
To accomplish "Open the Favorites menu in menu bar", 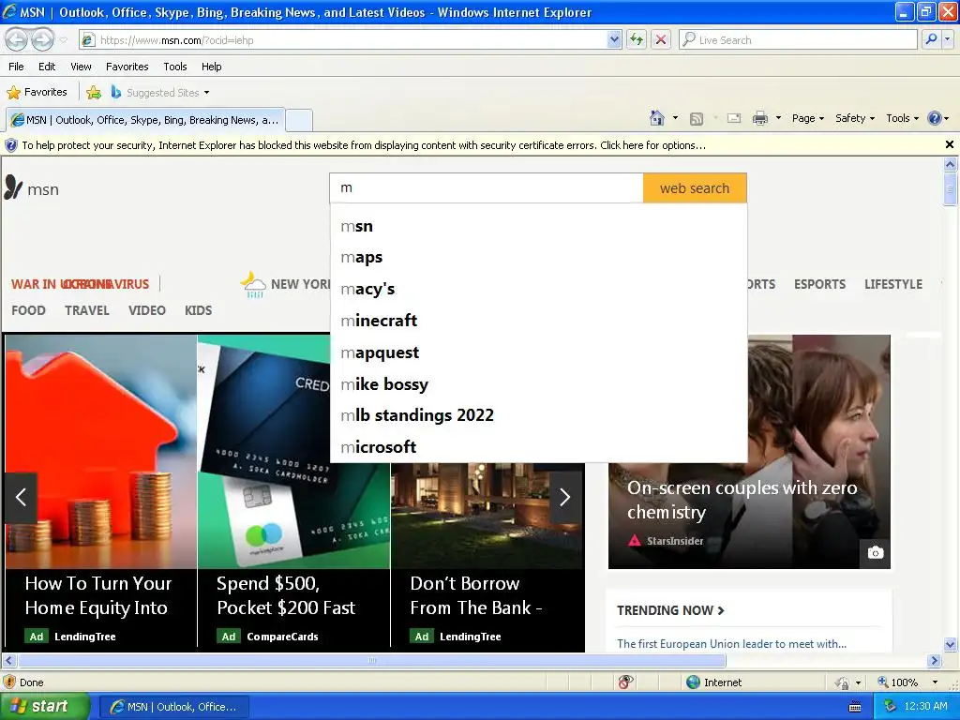I will pos(127,67).
